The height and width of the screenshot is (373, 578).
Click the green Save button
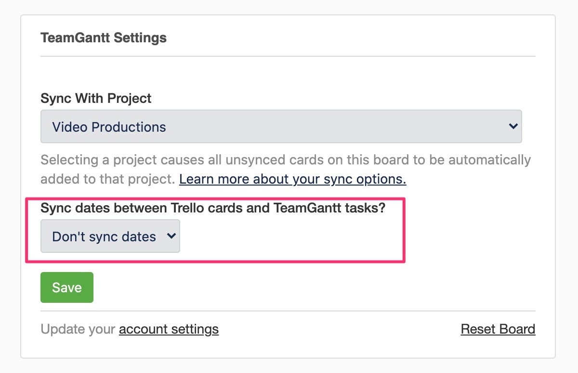click(x=66, y=287)
